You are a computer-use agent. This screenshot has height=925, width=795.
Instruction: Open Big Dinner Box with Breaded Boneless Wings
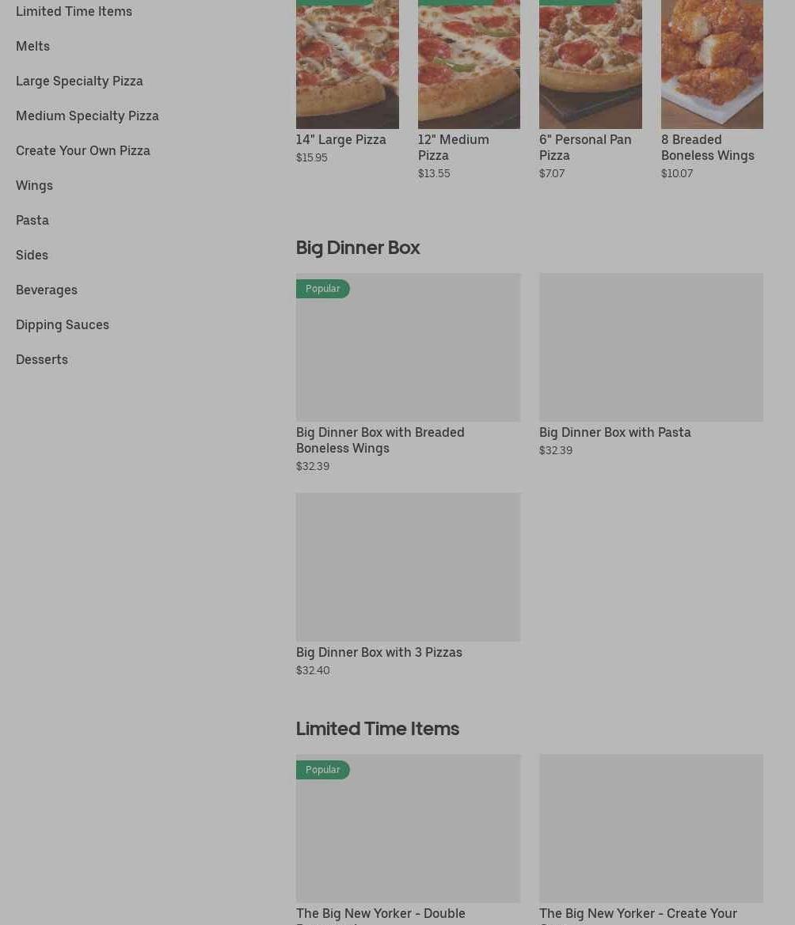tap(408, 373)
